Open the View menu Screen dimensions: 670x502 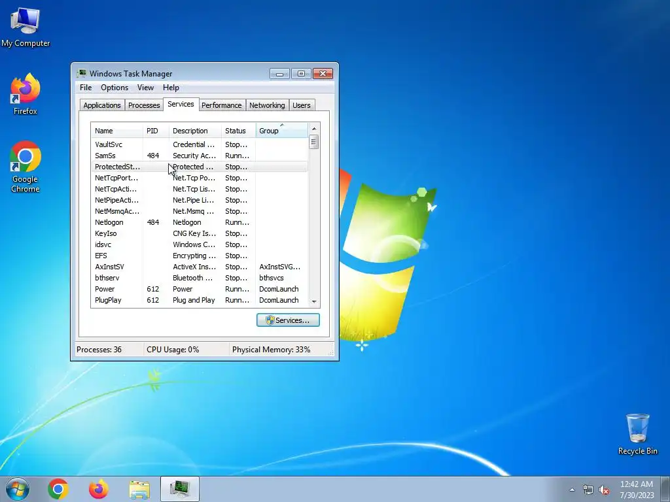pyautogui.click(x=145, y=88)
